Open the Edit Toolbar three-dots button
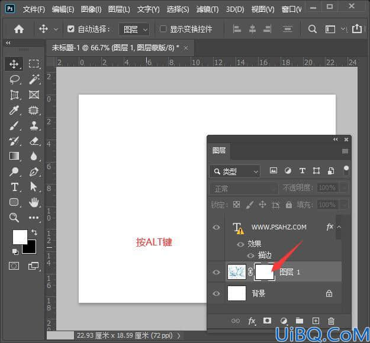 point(34,218)
